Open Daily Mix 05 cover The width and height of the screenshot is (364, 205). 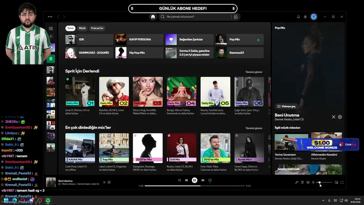215,92
